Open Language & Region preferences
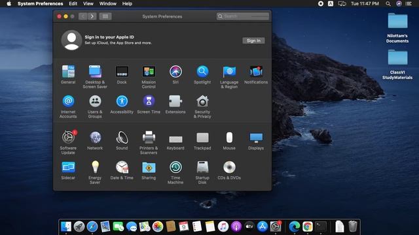 pyautogui.click(x=229, y=77)
